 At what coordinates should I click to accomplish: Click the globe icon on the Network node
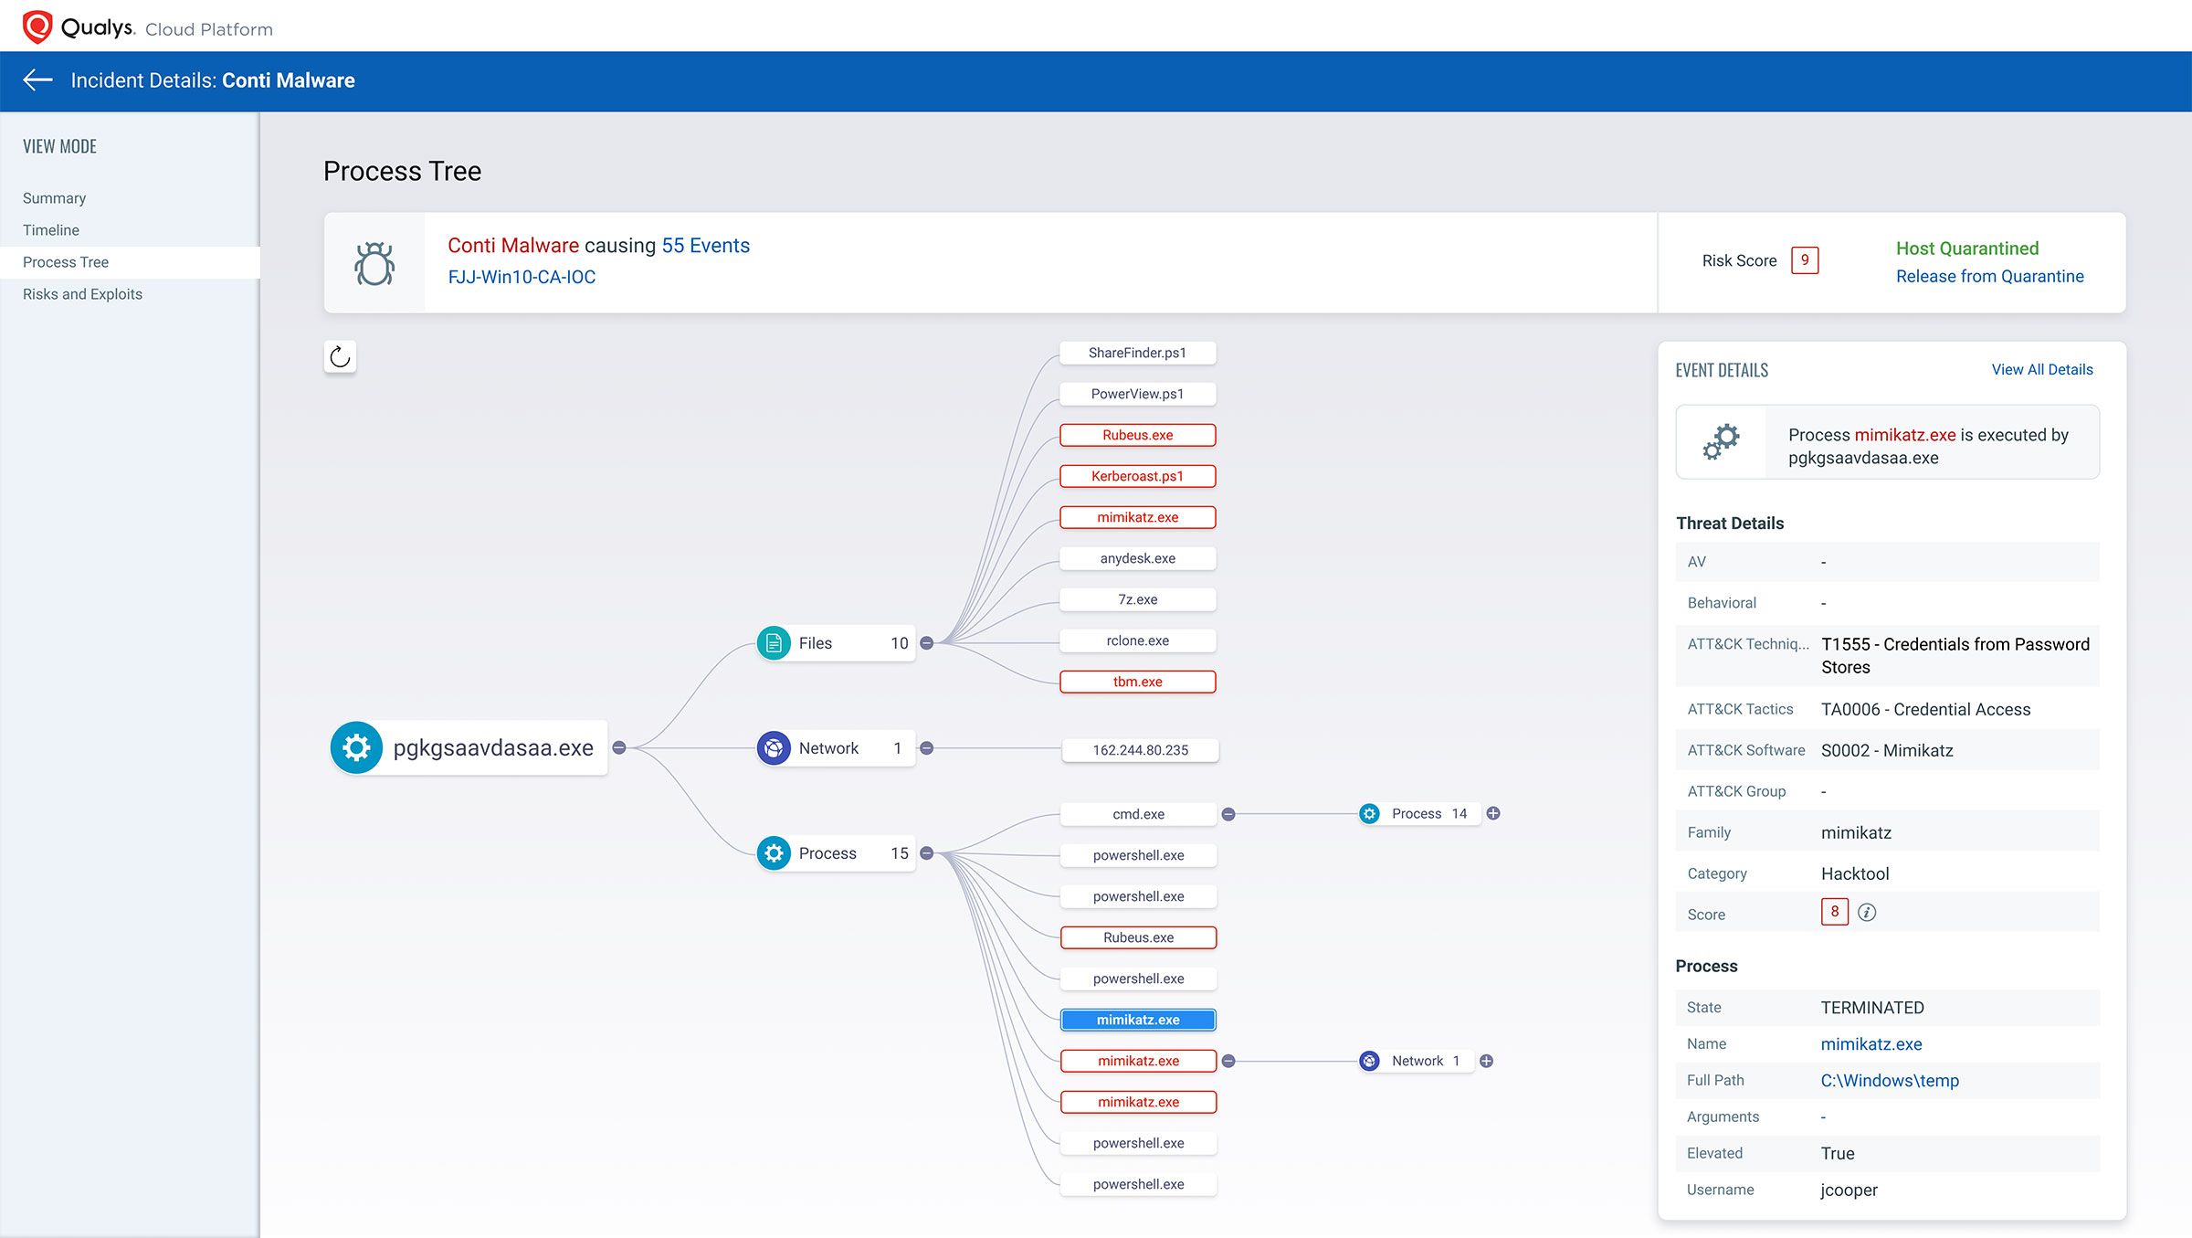[x=775, y=747]
